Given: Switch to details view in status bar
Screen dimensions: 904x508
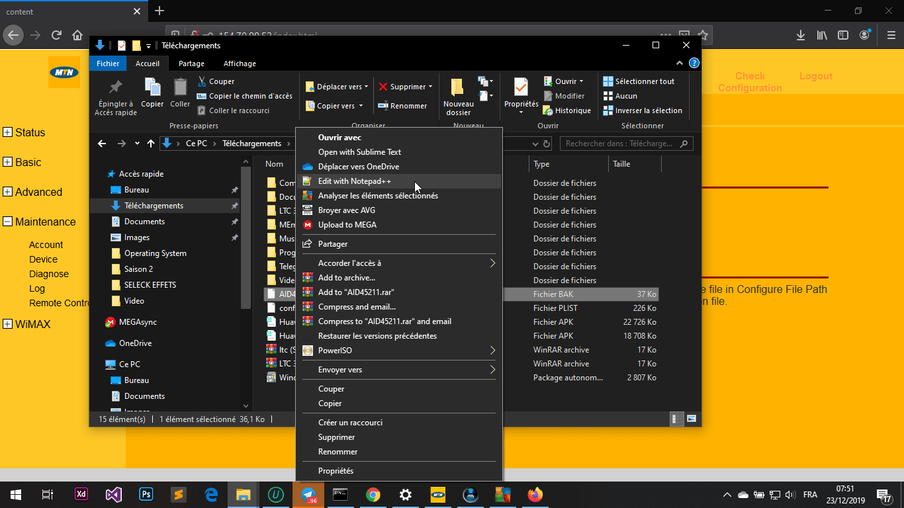Looking at the screenshot, I should [677, 419].
